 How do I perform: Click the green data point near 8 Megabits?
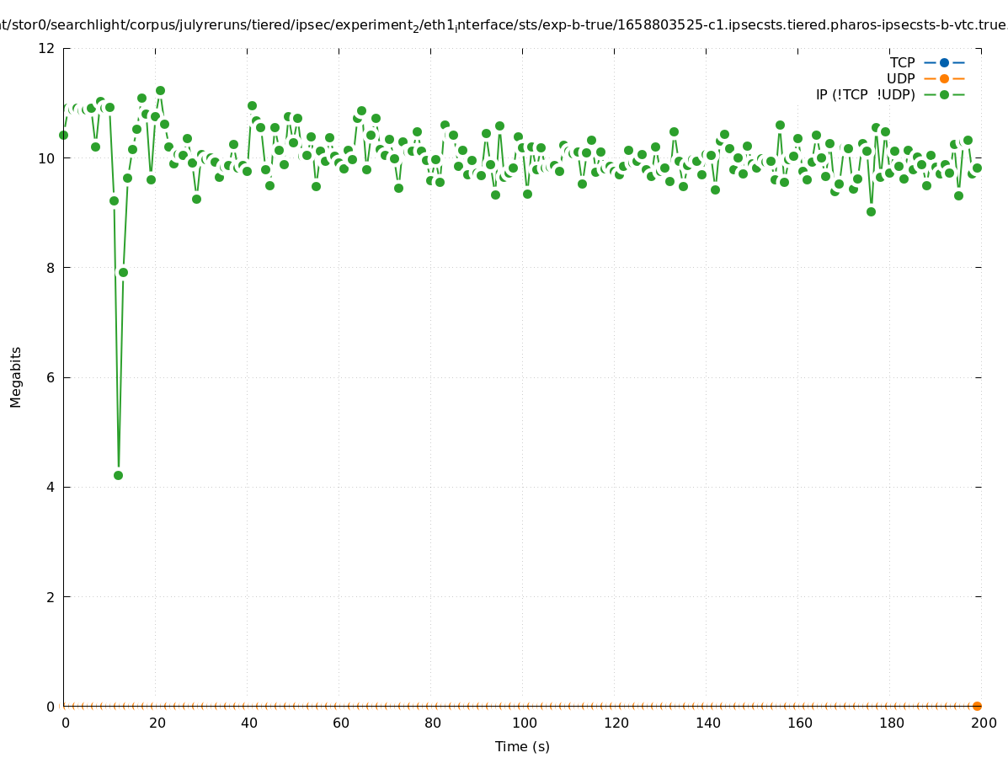(123, 272)
